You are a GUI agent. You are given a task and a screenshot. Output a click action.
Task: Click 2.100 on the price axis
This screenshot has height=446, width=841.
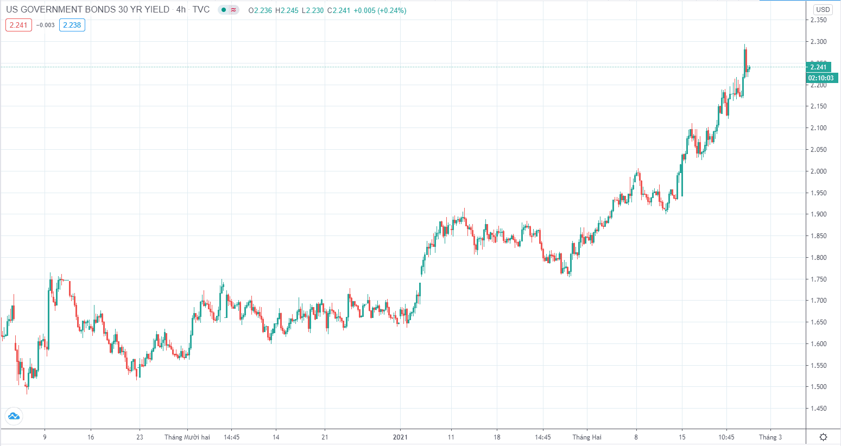818,128
